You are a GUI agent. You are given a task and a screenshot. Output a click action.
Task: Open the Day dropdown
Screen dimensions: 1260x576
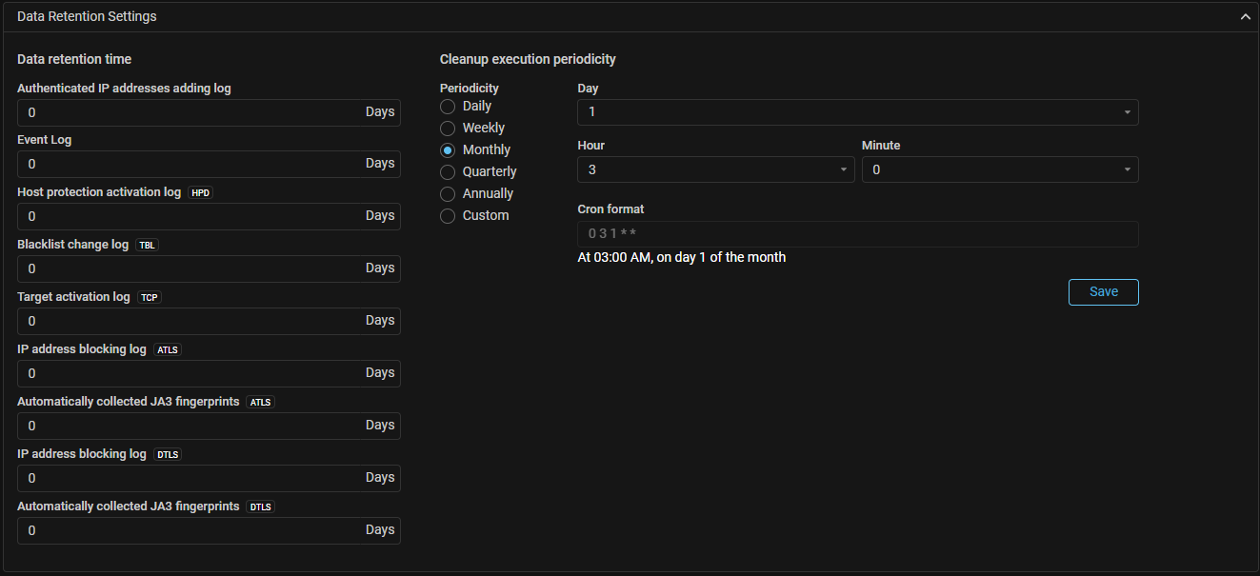857,112
